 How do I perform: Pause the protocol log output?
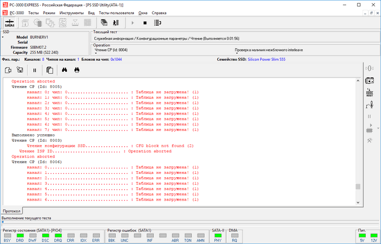(x=34, y=70)
